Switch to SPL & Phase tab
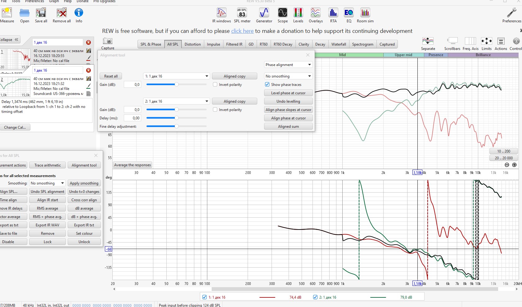This screenshot has height=307, width=522. (151, 44)
